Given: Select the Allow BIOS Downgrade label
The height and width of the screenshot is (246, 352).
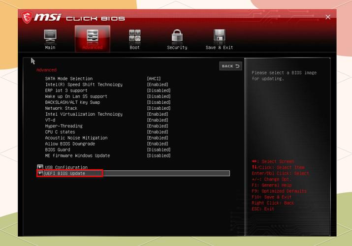Looking at the screenshot, I should [70, 144].
